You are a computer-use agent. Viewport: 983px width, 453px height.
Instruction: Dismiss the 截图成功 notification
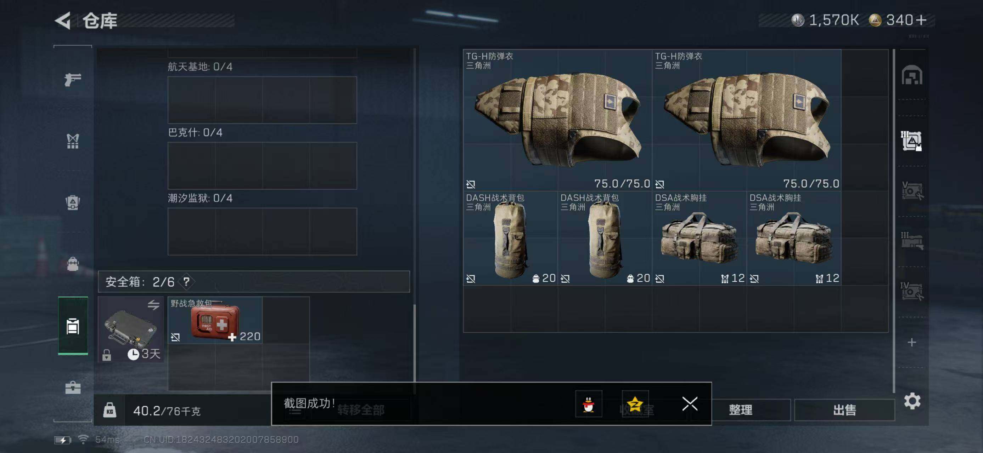coord(690,404)
